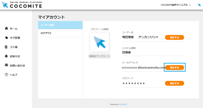Go to タグ管理 in sidebar
Viewport: 203px width, 108px height.
(15, 38)
